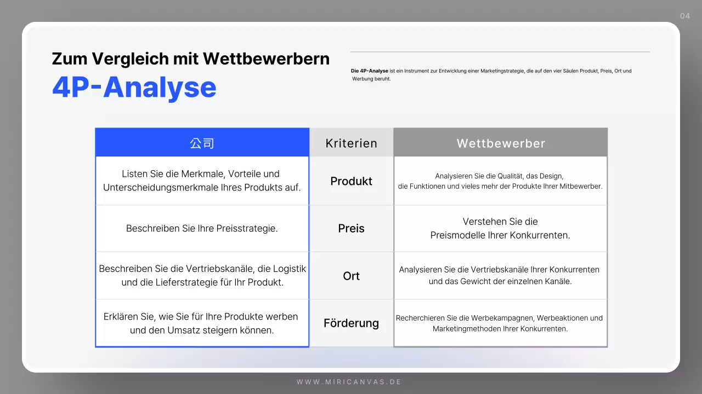Image resolution: width=702 pixels, height=394 pixels.
Task: Select the gray Wettbewerber header
Action: (500, 142)
